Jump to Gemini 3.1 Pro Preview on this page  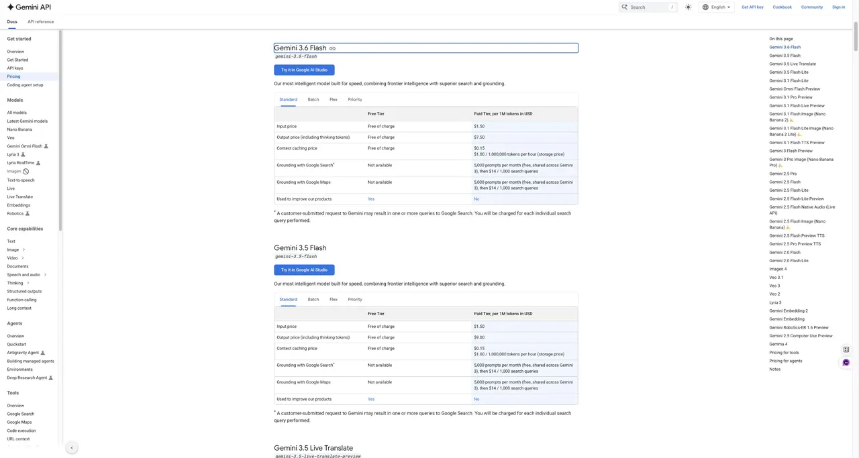[x=791, y=97]
